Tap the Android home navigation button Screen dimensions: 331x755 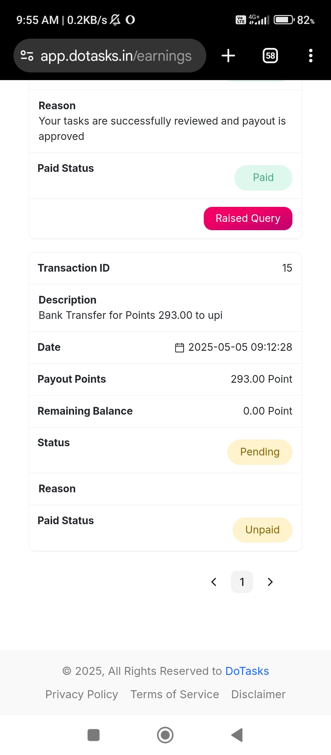point(165,735)
